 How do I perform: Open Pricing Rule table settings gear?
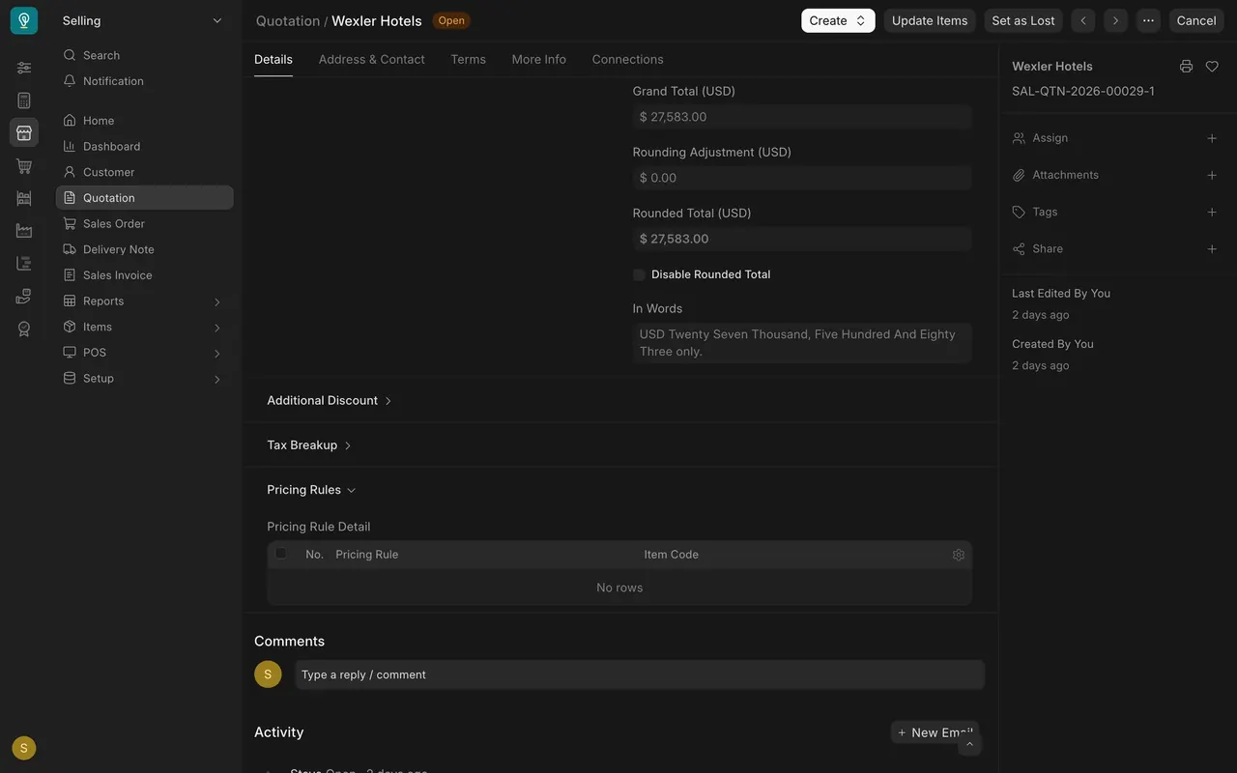click(959, 555)
